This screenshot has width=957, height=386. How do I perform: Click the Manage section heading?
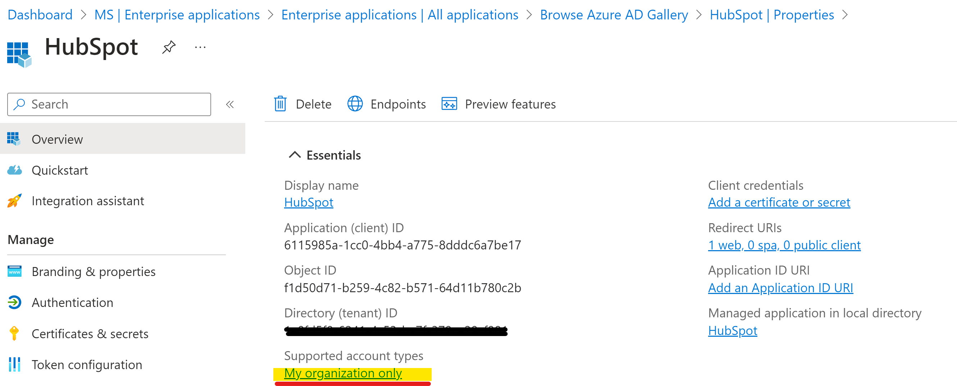(x=31, y=240)
